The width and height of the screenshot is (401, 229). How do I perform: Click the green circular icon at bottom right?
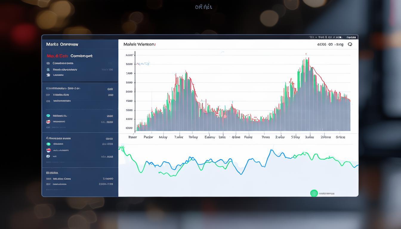tap(314, 193)
